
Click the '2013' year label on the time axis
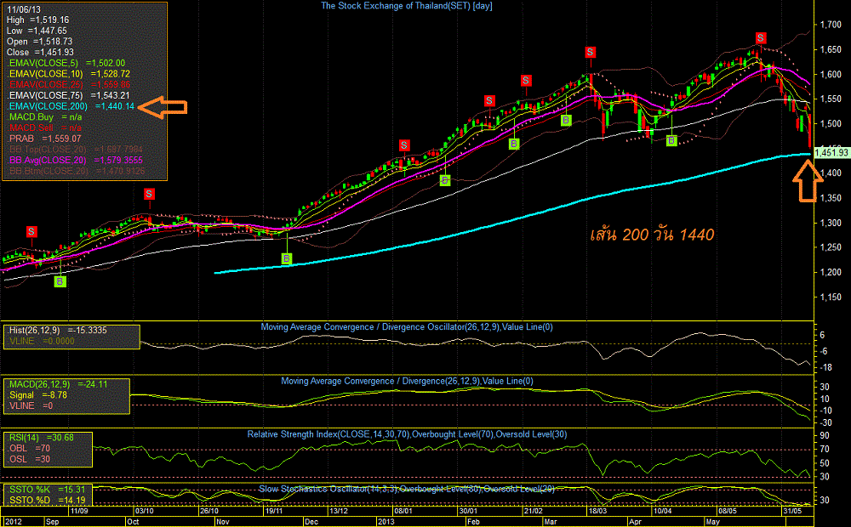[386, 522]
